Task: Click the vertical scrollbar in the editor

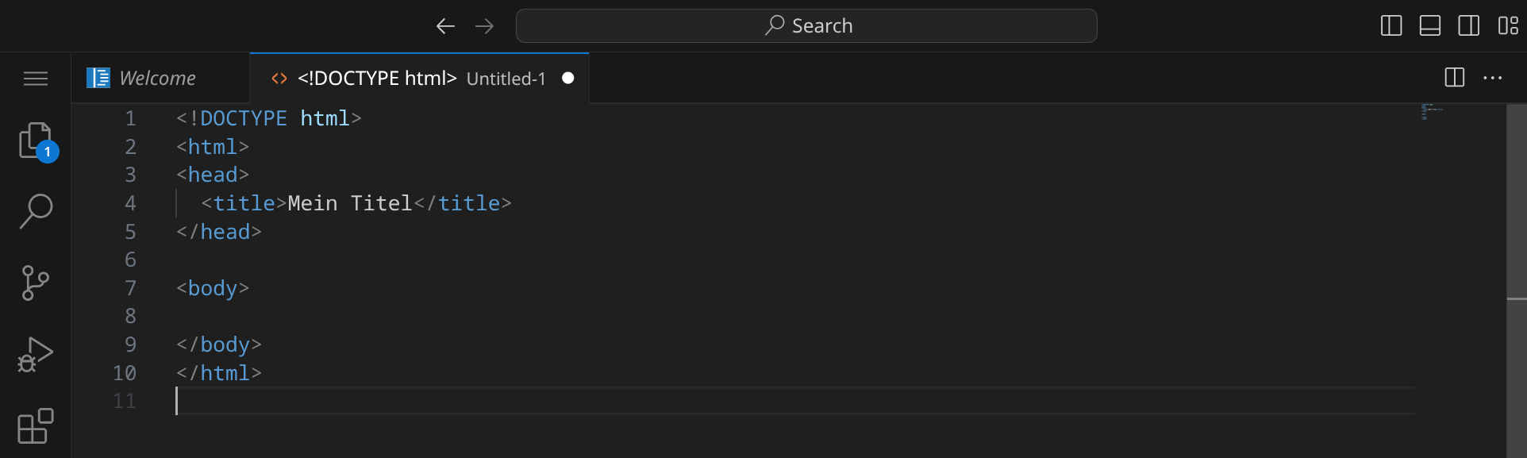Action: [x=1516, y=200]
